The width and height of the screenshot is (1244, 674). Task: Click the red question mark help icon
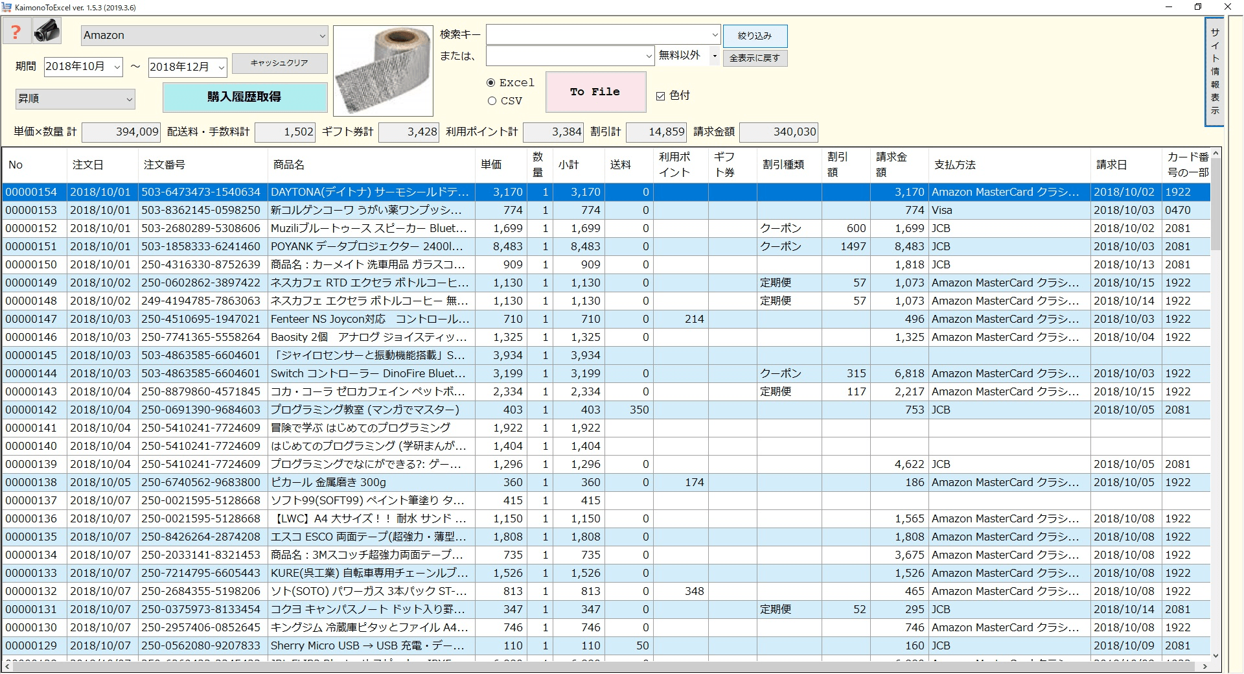coord(16,30)
